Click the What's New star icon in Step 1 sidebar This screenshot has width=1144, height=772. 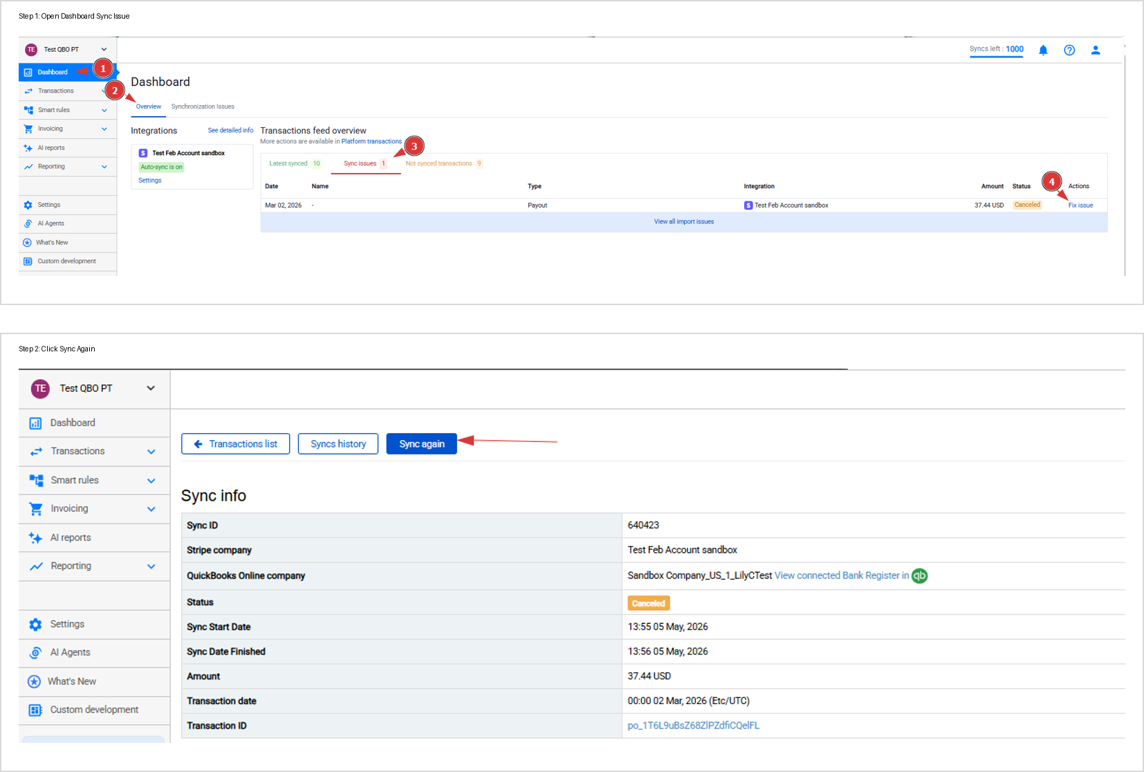pyautogui.click(x=27, y=242)
